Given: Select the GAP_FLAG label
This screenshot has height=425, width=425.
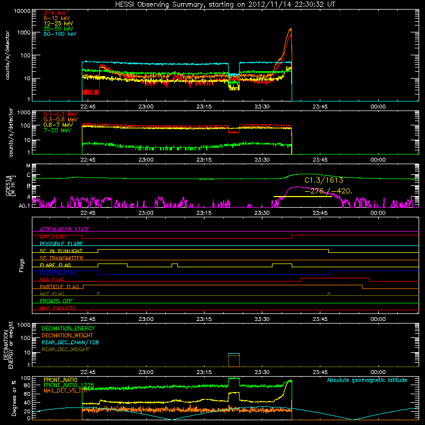Looking at the screenshot, I should [x=52, y=236].
